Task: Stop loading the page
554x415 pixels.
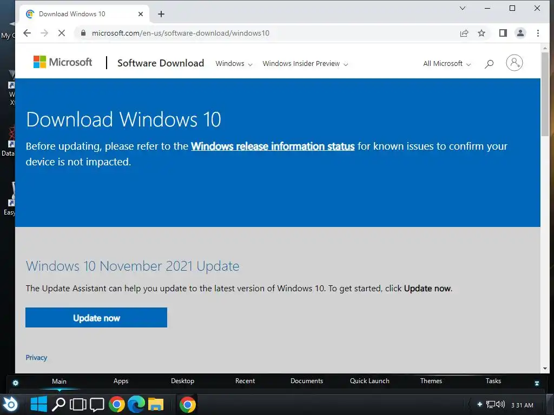Action: pos(62,33)
